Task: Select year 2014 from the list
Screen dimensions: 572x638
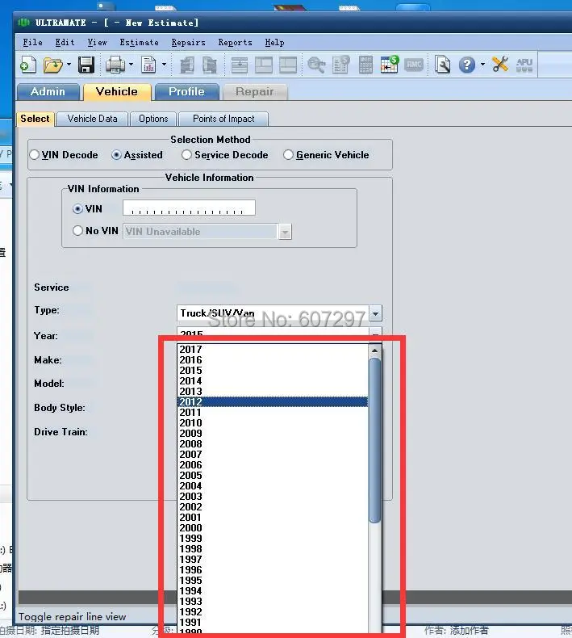Action: (x=273, y=381)
